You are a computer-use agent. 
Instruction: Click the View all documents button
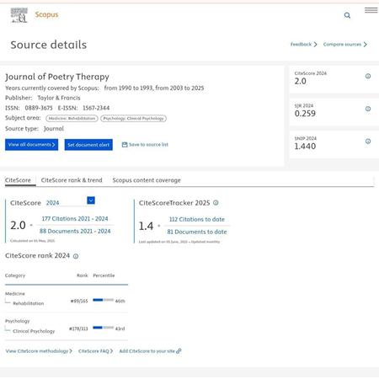pyautogui.click(x=32, y=145)
